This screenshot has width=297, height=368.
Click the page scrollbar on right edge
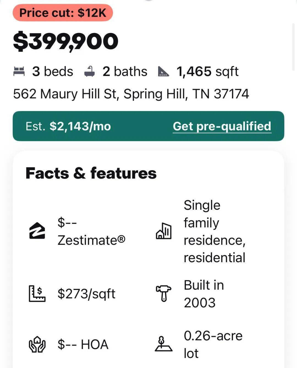pos(293,47)
